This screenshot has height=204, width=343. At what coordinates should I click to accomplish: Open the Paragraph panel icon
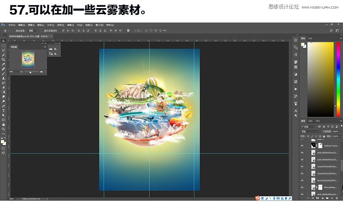(x=295, y=115)
